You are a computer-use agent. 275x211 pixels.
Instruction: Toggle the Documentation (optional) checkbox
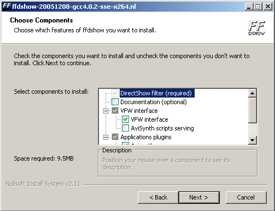115,102
